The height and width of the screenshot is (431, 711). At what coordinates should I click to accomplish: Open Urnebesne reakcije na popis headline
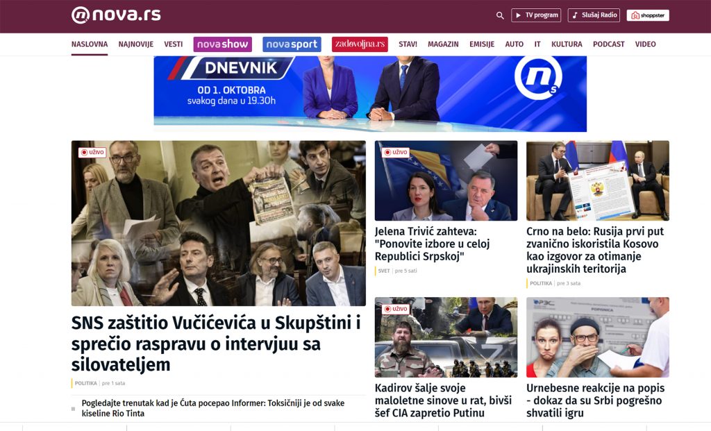coord(595,400)
